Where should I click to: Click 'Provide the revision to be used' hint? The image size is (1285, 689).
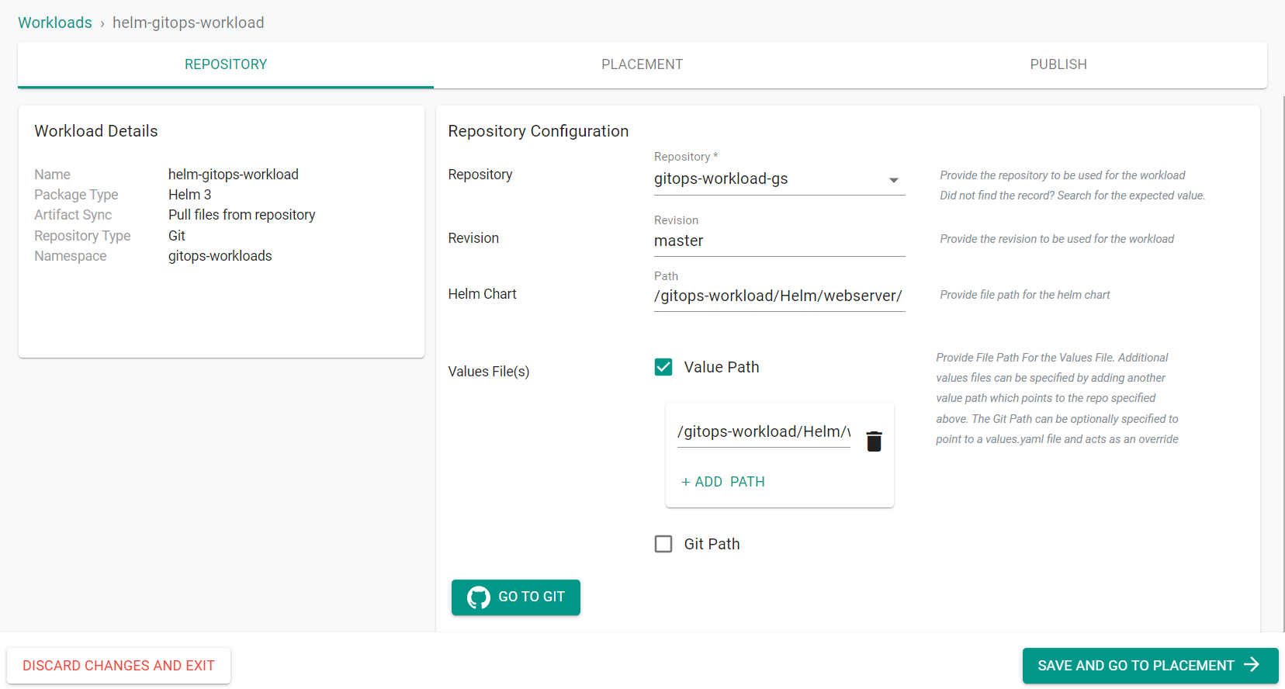(1057, 239)
